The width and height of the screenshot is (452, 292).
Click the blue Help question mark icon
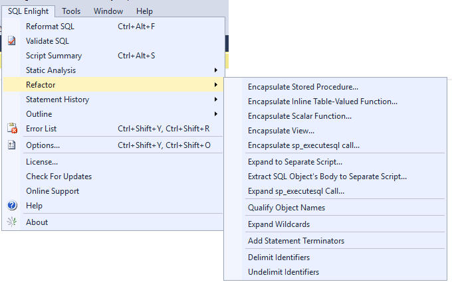[x=12, y=206]
